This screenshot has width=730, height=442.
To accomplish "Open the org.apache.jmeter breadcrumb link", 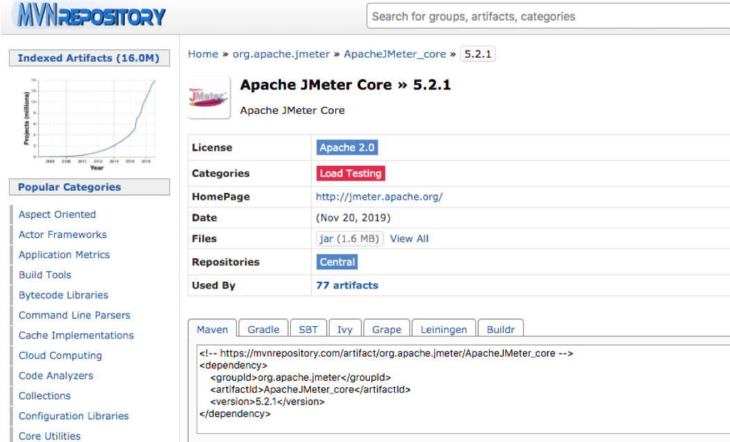I will click(x=281, y=54).
